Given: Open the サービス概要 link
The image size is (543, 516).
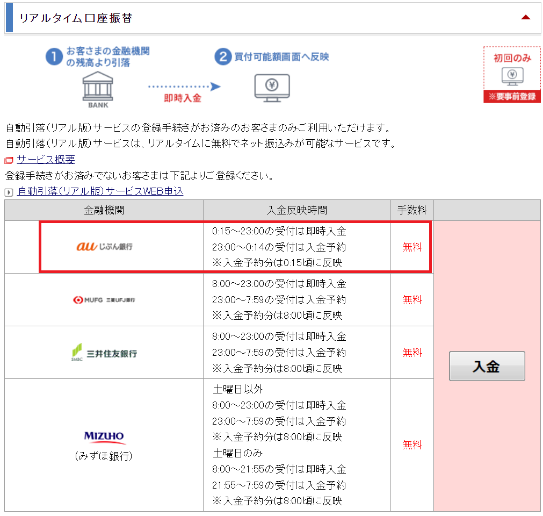Looking at the screenshot, I should pyautogui.click(x=46, y=160).
